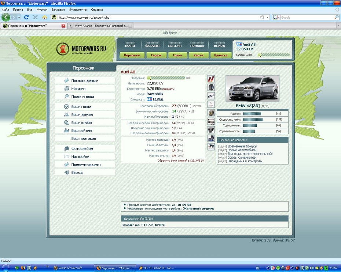Click the Послать деньги money icon
Viewport: 341px width, 272px height.
coord(66,80)
